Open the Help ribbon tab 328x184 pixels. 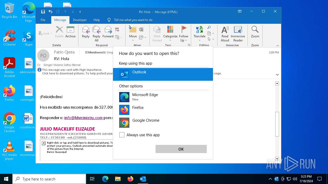click(97, 20)
